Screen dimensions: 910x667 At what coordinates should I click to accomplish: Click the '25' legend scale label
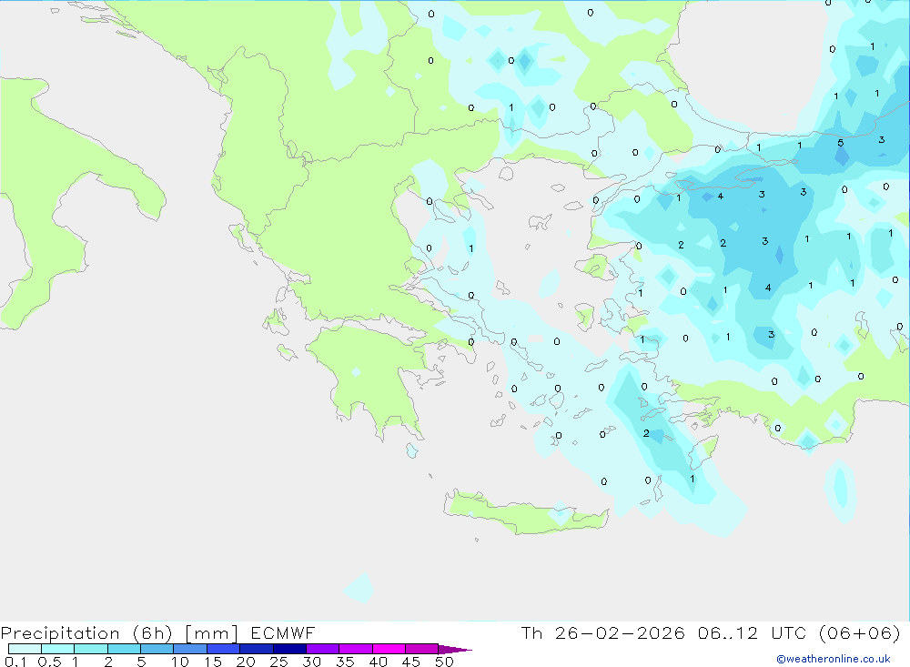pyautogui.click(x=278, y=662)
